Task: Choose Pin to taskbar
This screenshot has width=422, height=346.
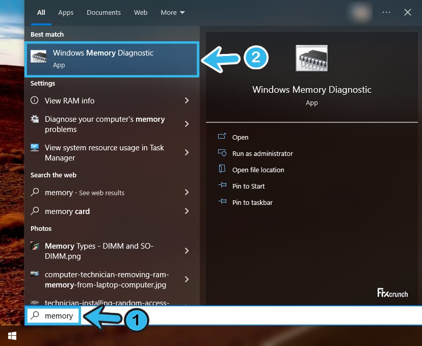Action: 252,203
